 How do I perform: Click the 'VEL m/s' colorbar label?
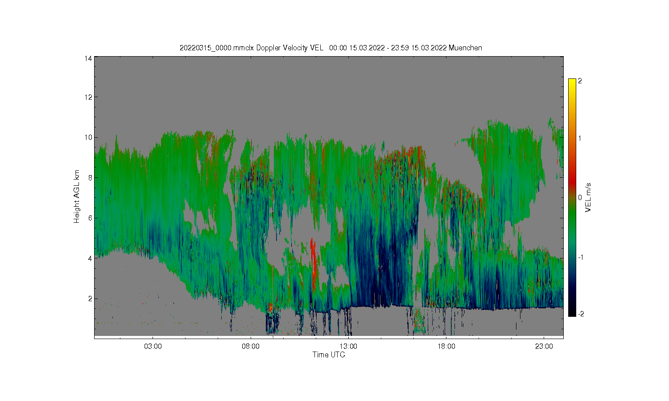pyautogui.click(x=588, y=197)
